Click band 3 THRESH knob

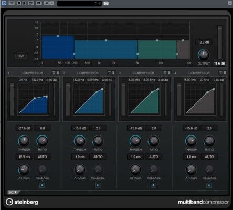[135, 141]
